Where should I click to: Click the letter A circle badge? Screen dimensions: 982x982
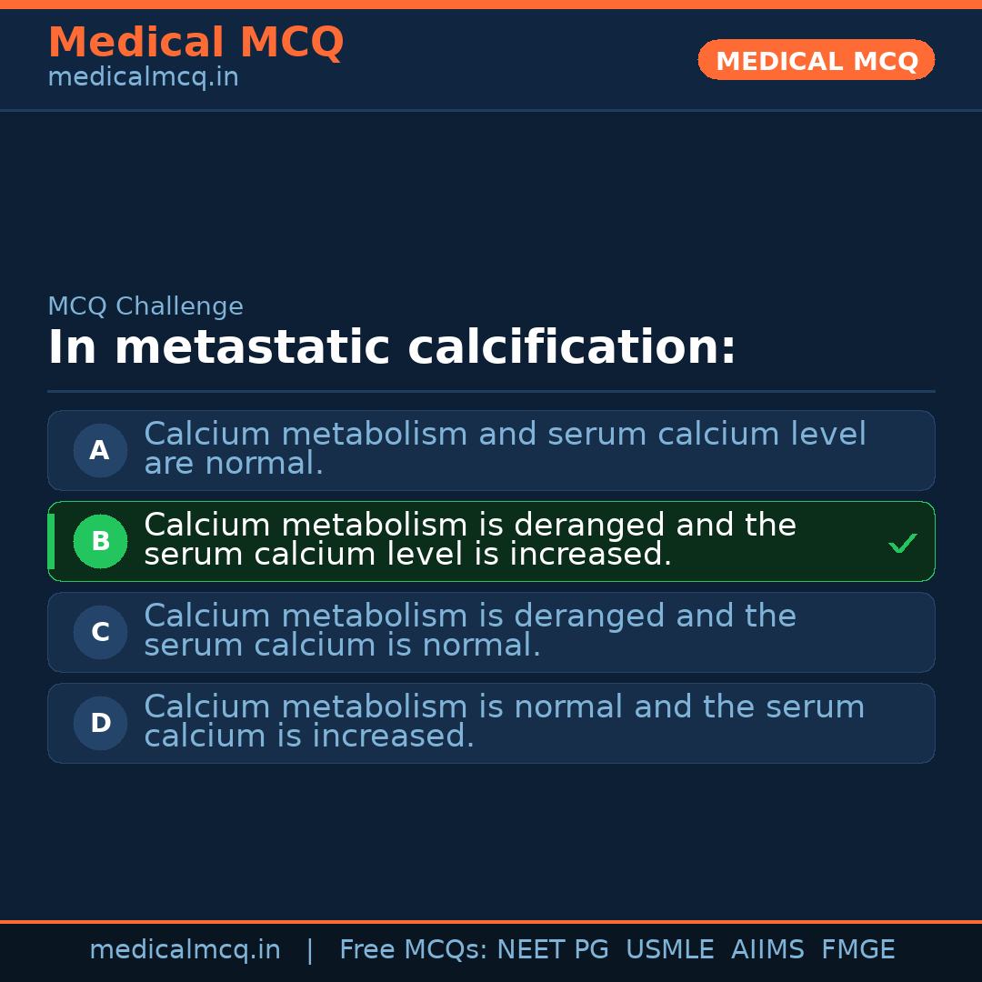pos(100,450)
